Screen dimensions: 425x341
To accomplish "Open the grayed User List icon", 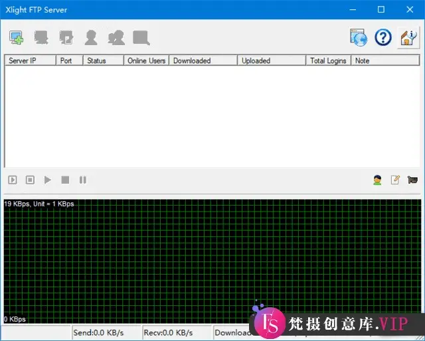I will (91, 37).
